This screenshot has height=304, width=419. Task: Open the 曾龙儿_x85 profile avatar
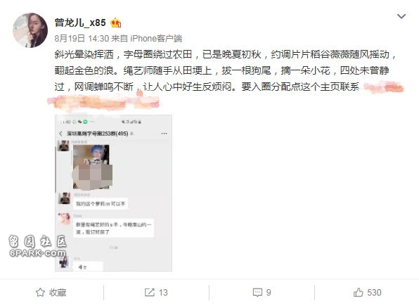click(x=30, y=30)
